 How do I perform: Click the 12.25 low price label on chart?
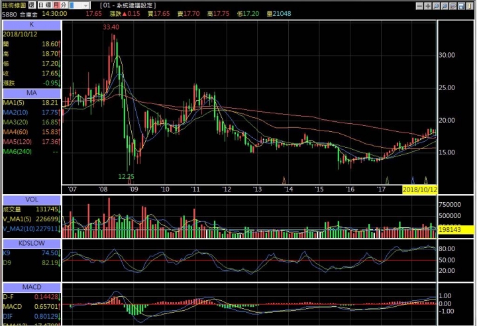127,176
